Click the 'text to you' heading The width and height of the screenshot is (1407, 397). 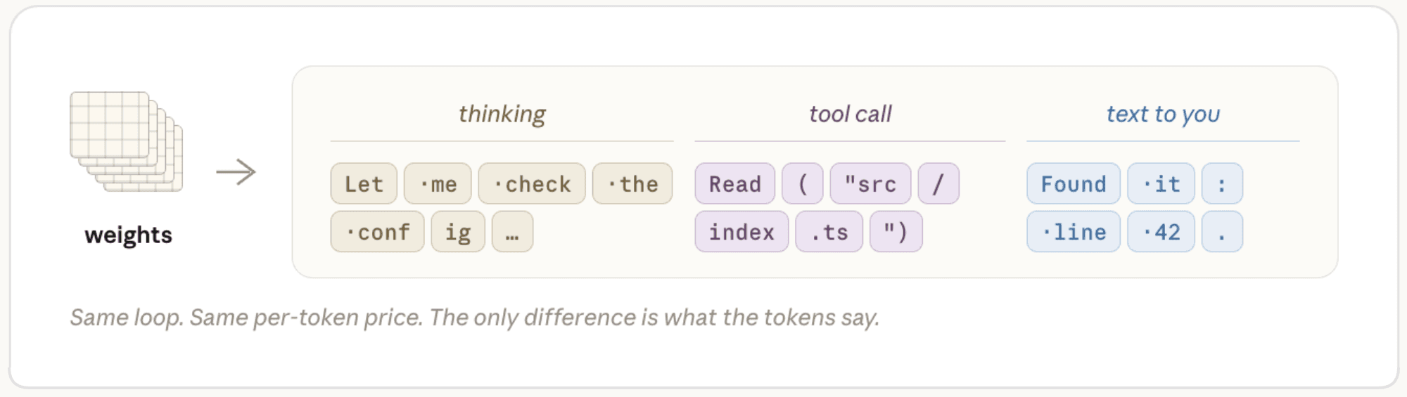[1163, 114]
